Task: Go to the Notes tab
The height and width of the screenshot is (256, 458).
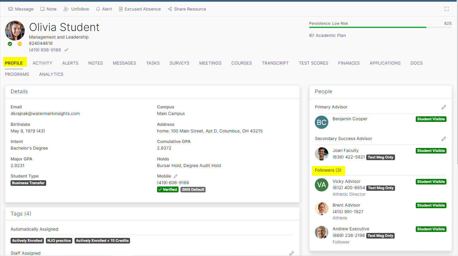Action: pos(96,63)
